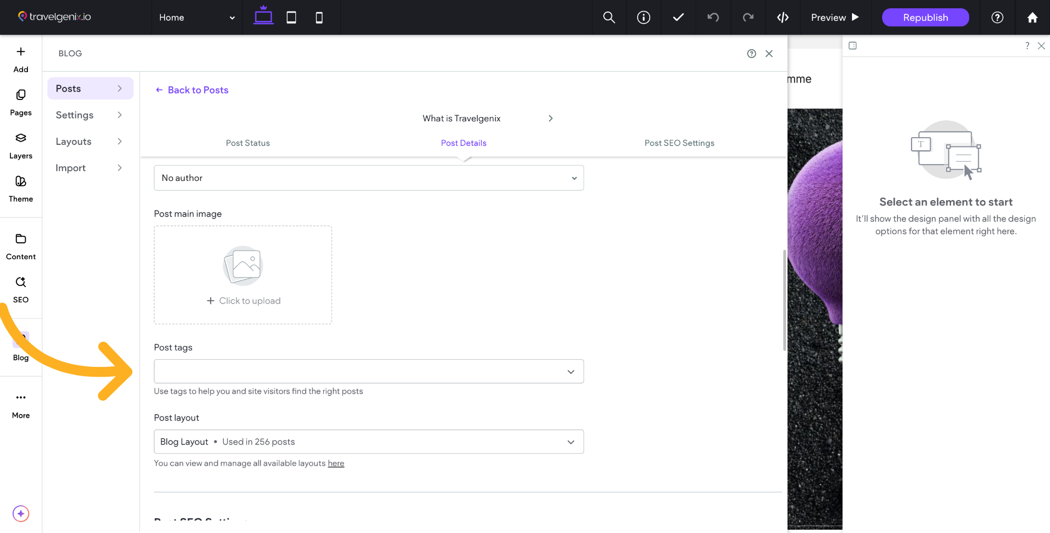Switch to tablet device view
Image resolution: width=1050 pixels, height=533 pixels.
[x=291, y=17]
